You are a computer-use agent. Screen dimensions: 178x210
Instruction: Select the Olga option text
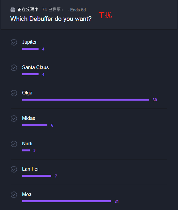pyautogui.click(x=27, y=93)
